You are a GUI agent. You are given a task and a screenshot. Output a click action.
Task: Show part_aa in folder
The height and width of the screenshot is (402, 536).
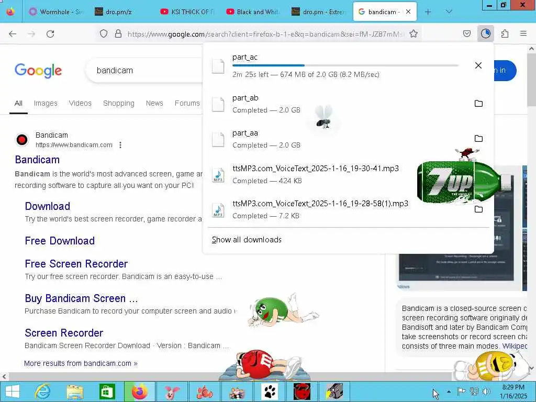(x=478, y=138)
